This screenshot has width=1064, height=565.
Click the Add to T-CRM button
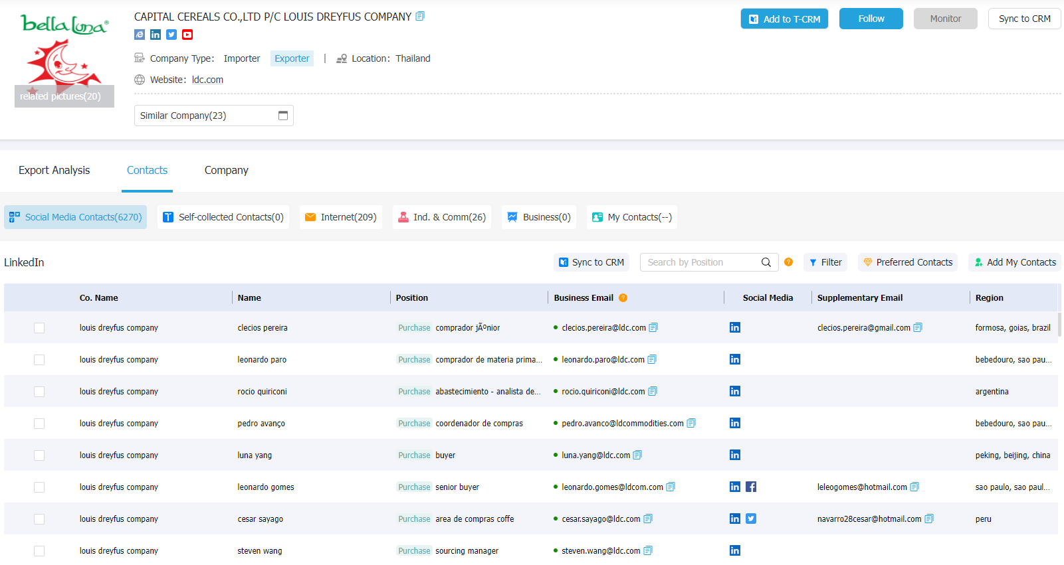coord(784,19)
